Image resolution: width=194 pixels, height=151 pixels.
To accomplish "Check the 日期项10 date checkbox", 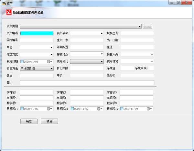I will pos(122,109).
